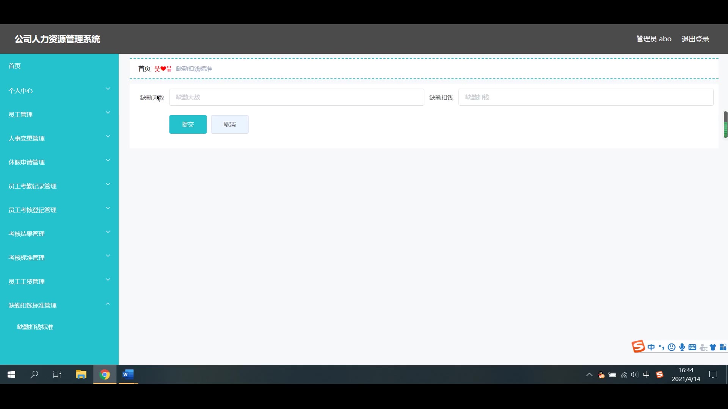Image resolution: width=728 pixels, height=409 pixels.
Task: Click the Windows search magnifier icon
Action: (34, 375)
